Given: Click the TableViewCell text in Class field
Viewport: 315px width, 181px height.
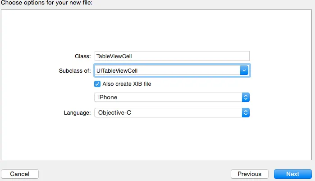Looking at the screenshot, I should point(114,56).
